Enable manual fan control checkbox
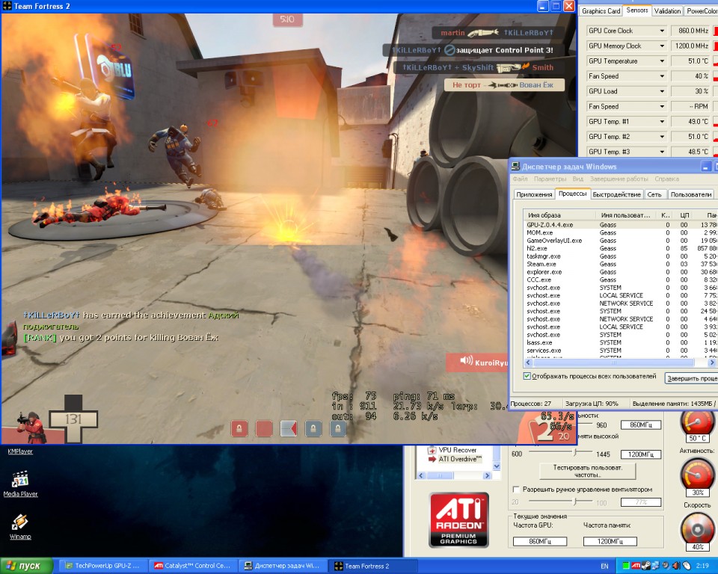718x574 pixels. [515, 490]
